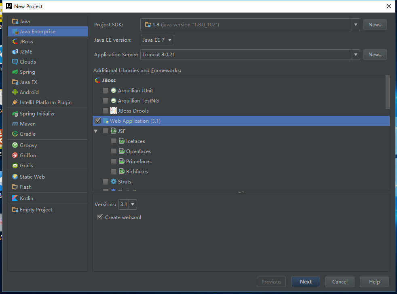Click the Static Web globe icon
The height and width of the screenshot is (294, 397).
(15, 177)
